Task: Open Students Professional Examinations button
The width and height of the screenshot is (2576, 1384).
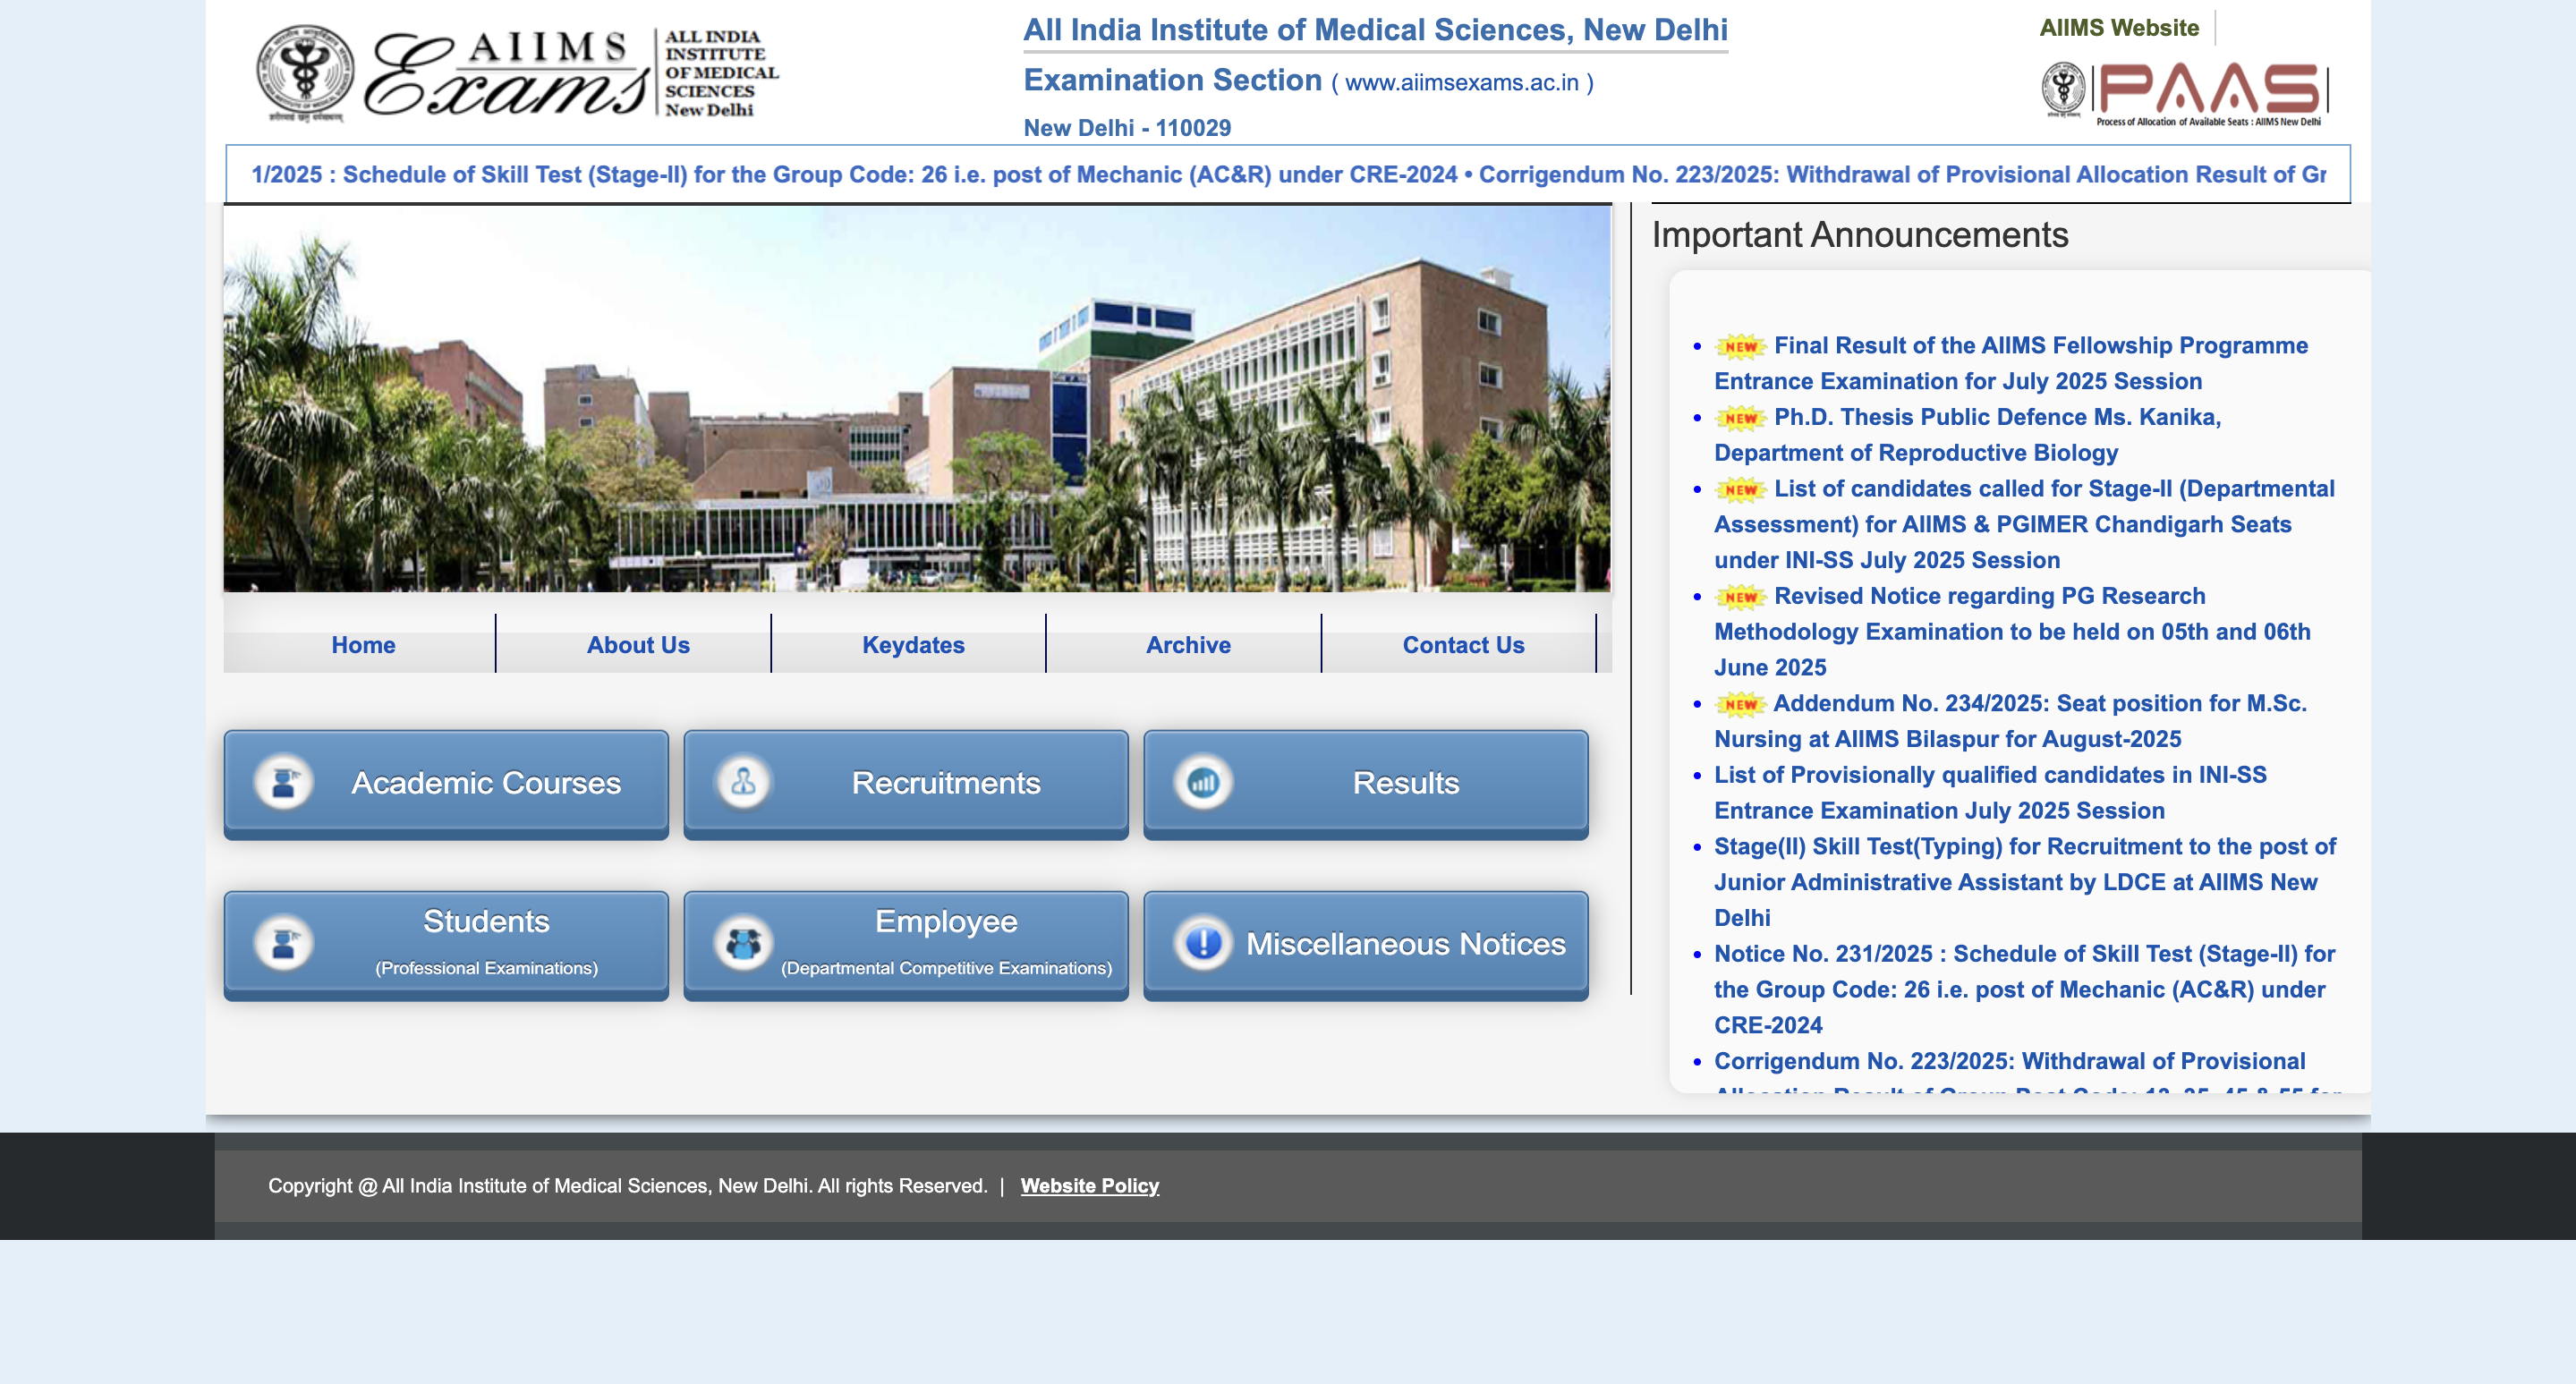Action: pos(446,945)
